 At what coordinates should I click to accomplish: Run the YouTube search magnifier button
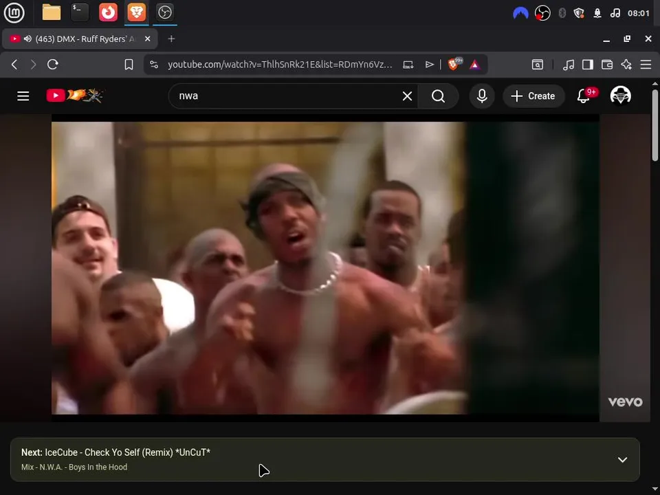coord(438,96)
